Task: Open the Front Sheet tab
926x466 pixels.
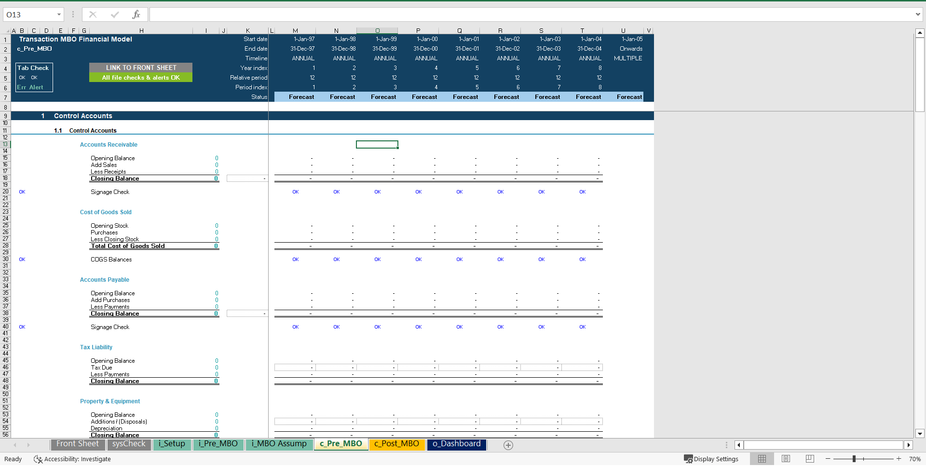Action: (77, 444)
